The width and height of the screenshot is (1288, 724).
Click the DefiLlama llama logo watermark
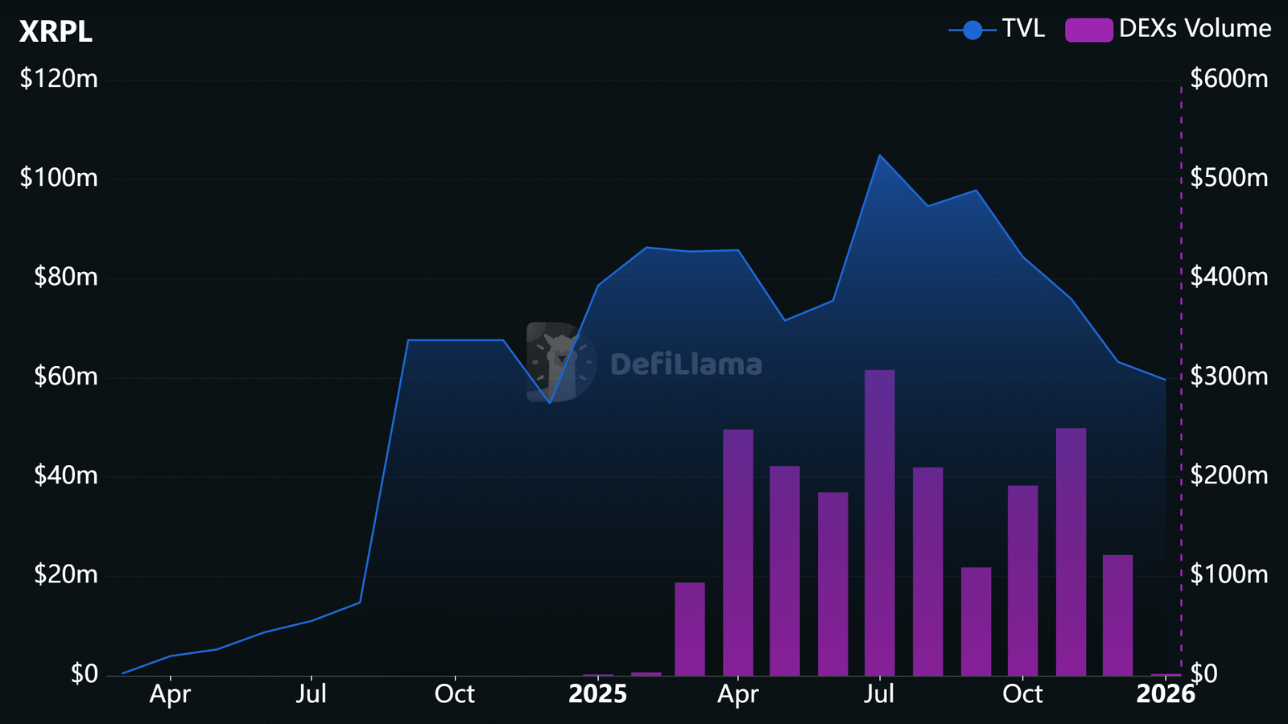click(561, 362)
